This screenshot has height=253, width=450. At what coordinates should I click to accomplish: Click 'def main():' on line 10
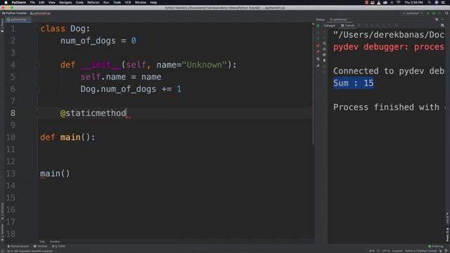click(x=67, y=137)
